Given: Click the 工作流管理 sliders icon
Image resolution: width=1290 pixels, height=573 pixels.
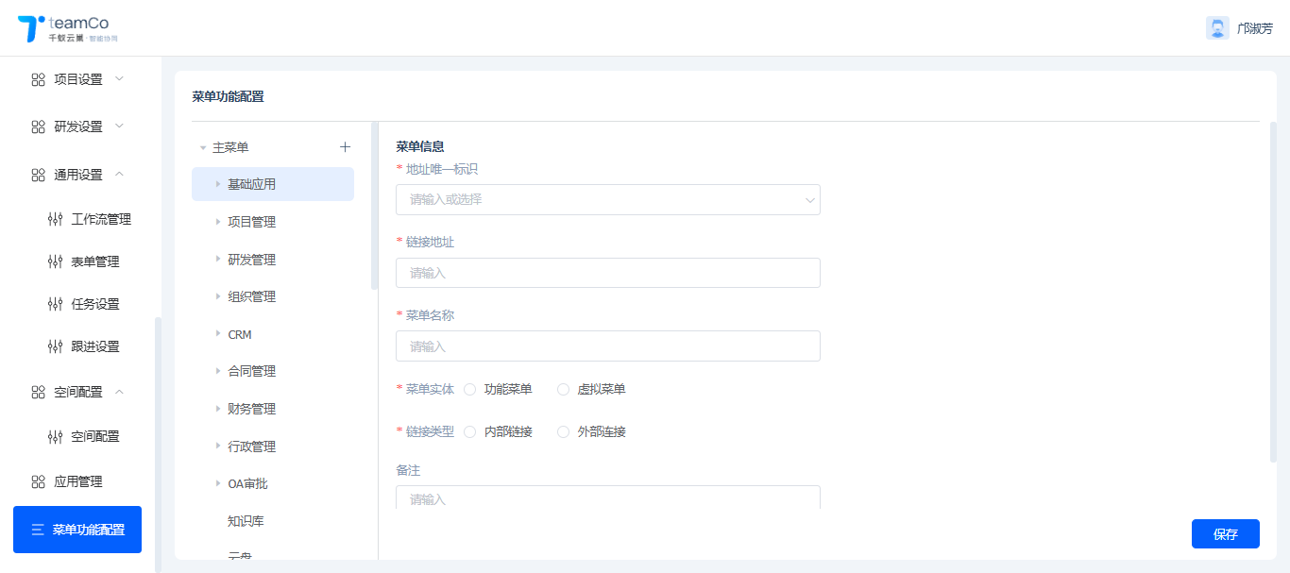Looking at the screenshot, I should (55, 219).
